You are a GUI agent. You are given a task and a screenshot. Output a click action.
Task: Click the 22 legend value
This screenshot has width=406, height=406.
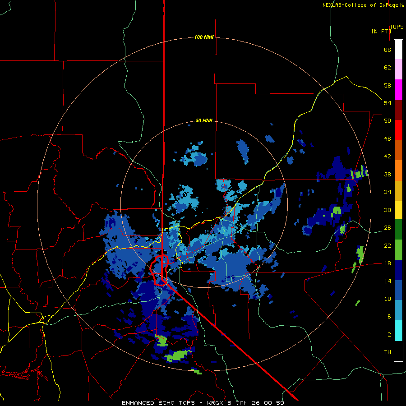click(x=388, y=245)
